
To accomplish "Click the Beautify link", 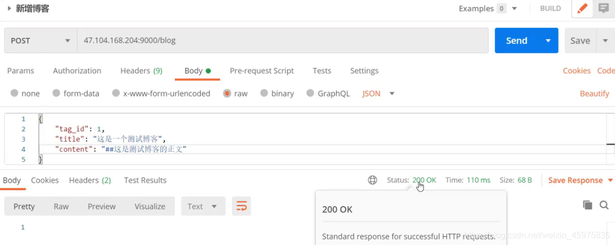I will click(594, 94).
